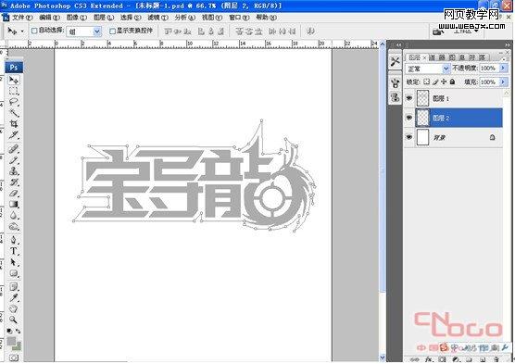Click the lock transparent pixels icon

426,82
